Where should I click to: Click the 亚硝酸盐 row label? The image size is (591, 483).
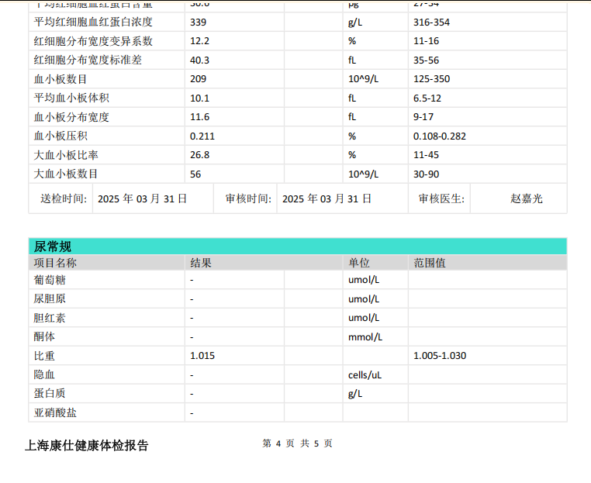(55, 412)
